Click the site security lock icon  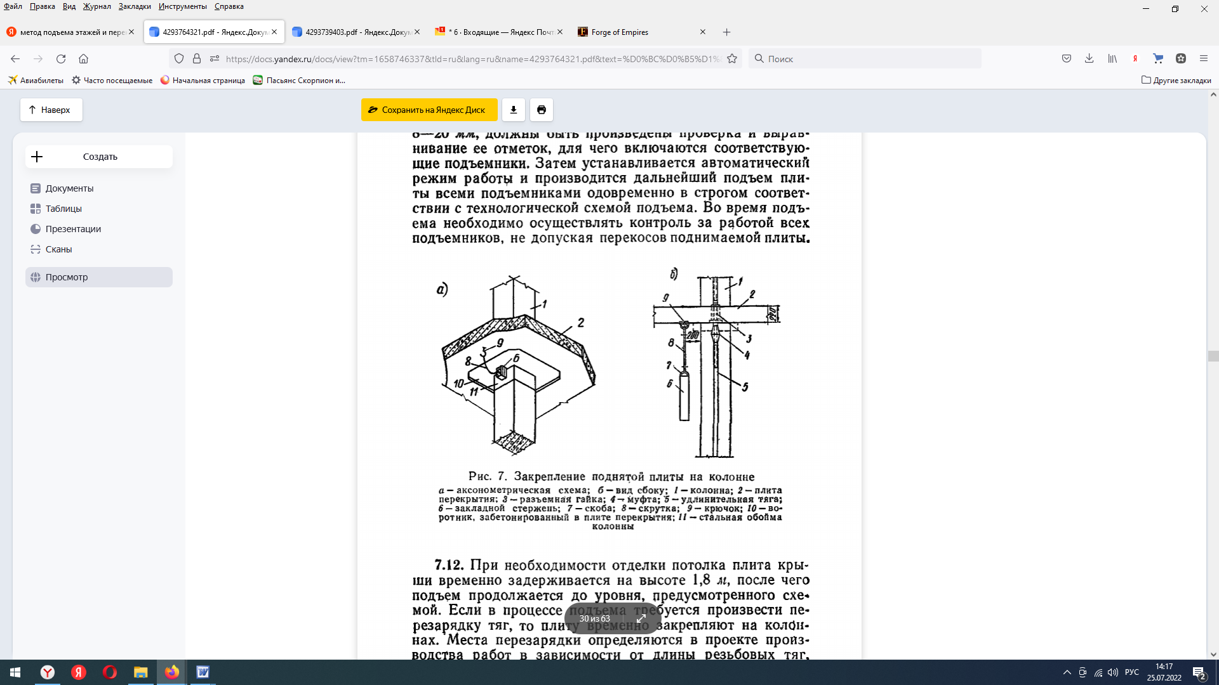coord(197,59)
